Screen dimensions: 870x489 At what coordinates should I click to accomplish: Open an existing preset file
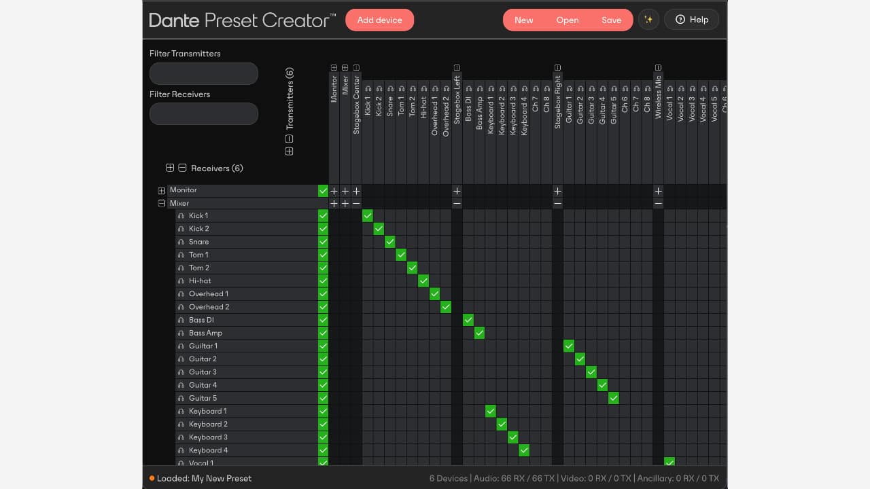tap(568, 20)
